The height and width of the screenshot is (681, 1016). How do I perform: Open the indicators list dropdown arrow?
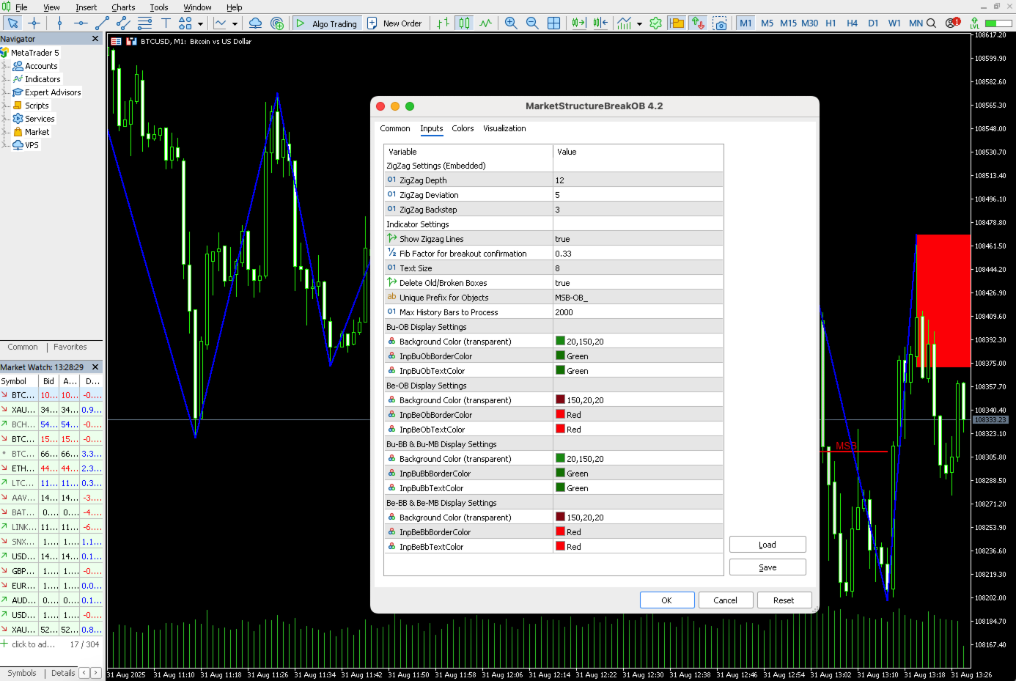639,23
